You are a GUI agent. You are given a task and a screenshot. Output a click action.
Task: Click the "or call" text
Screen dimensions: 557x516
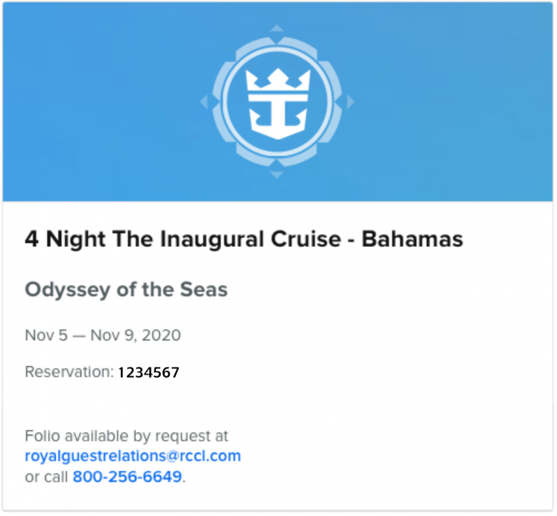[x=47, y=476]
